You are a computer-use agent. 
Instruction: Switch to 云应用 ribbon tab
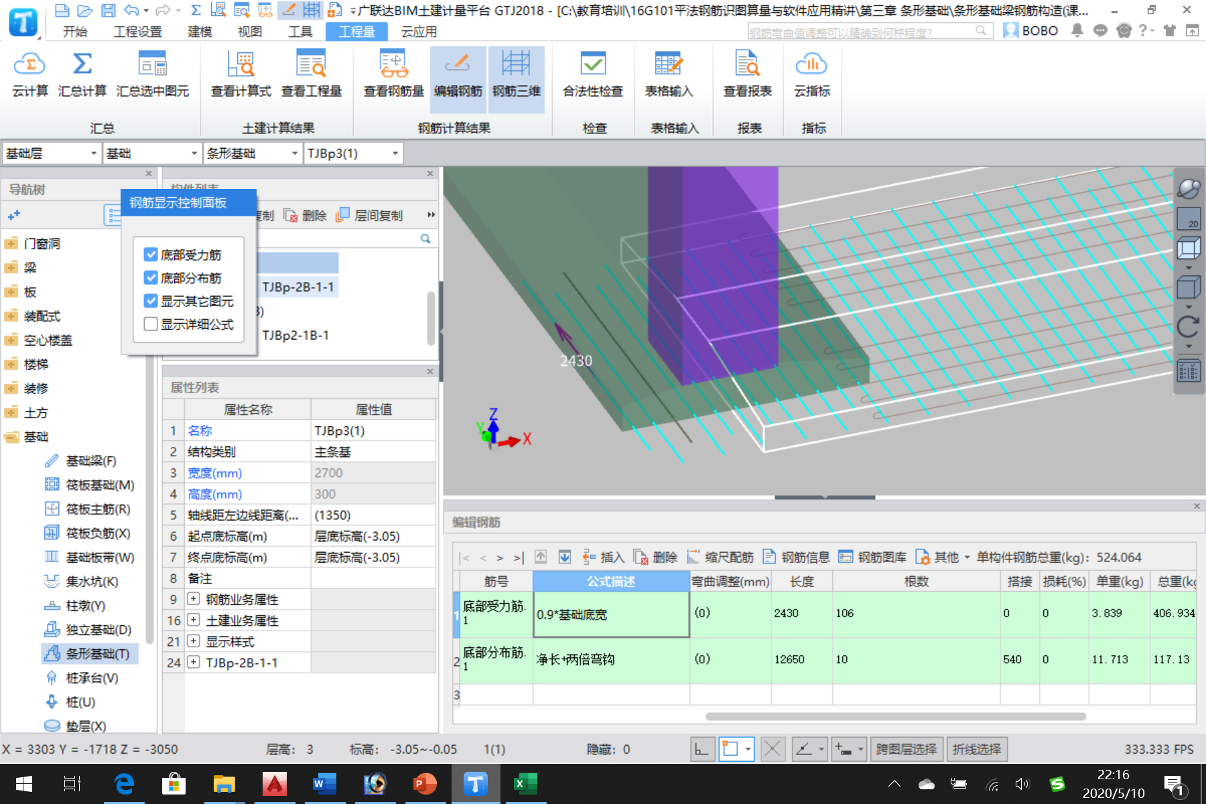coord(419,31)
